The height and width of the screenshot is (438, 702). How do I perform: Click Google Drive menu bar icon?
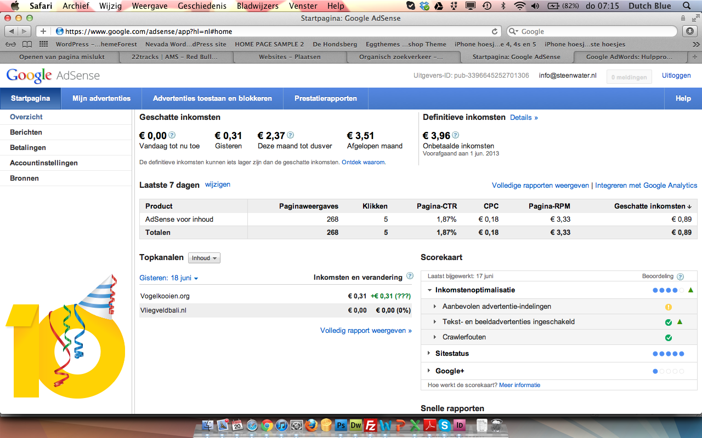point(439,6)
